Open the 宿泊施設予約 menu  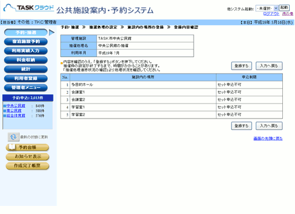pos(26,41)
